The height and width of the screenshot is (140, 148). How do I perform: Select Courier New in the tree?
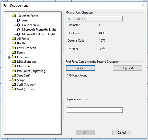(x=30, y=25)
